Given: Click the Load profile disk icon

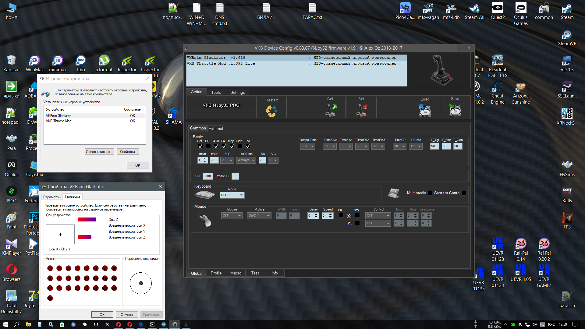Looking at the screenshot, I should (x=425, y=111).
